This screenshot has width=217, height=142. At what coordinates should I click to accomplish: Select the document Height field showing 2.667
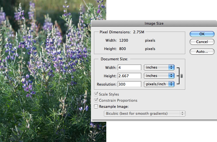pos(129,76)
